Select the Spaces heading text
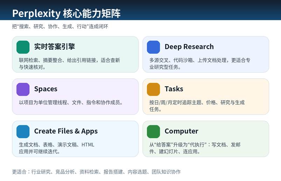The width and height of the screenshot is (281, 181). pyautogui.click(x=45, y=89)
